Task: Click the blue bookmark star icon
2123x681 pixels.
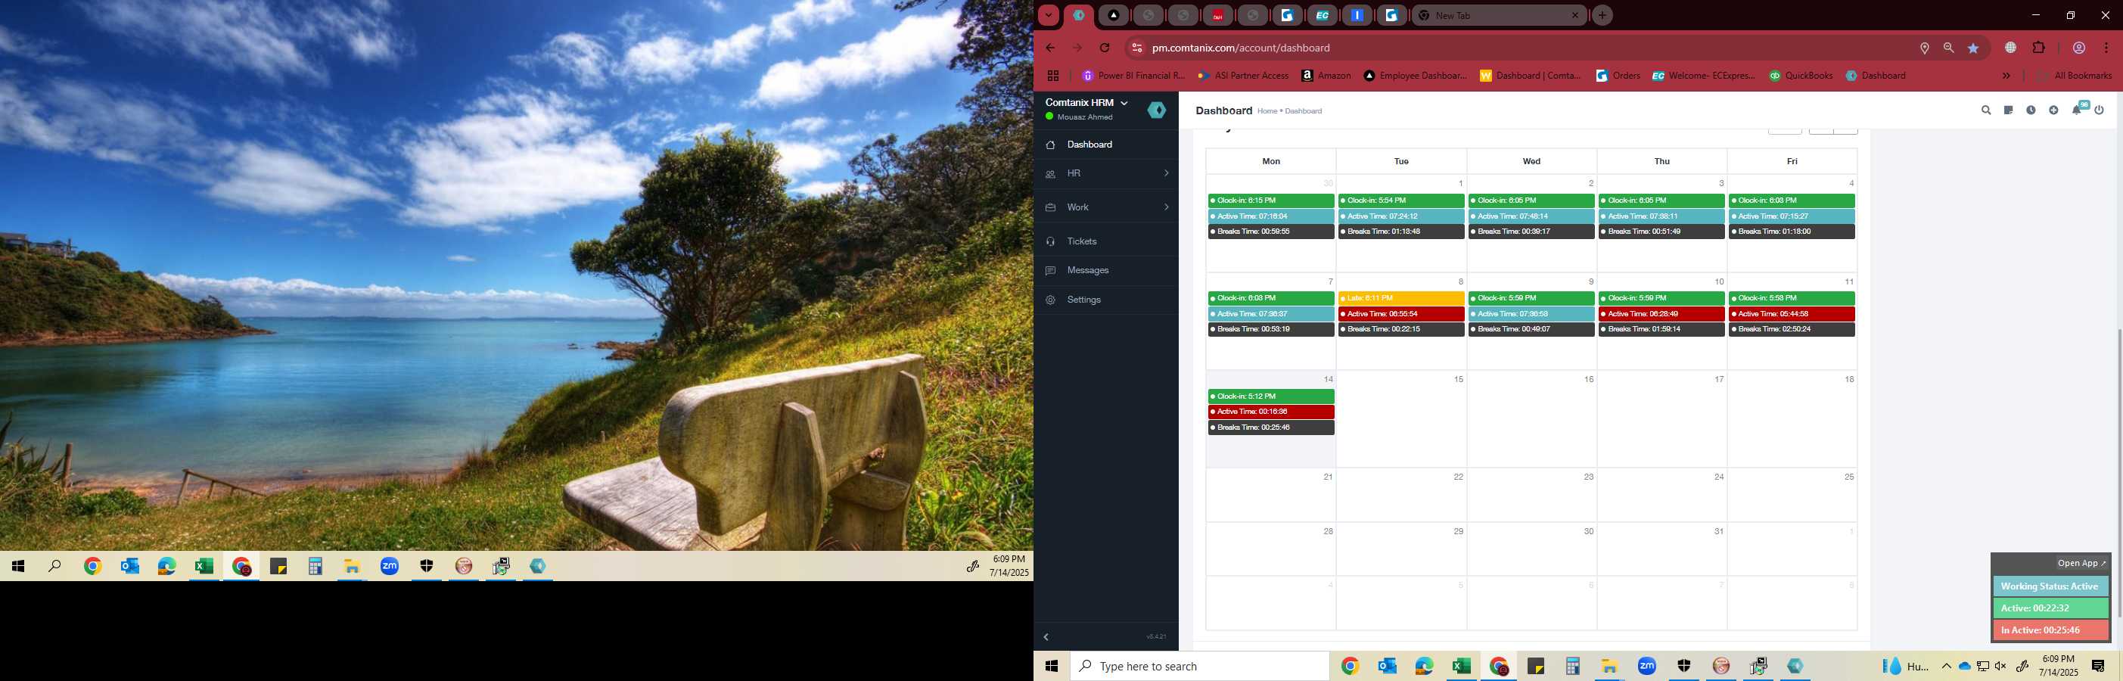Action: tap(1973, 48)
